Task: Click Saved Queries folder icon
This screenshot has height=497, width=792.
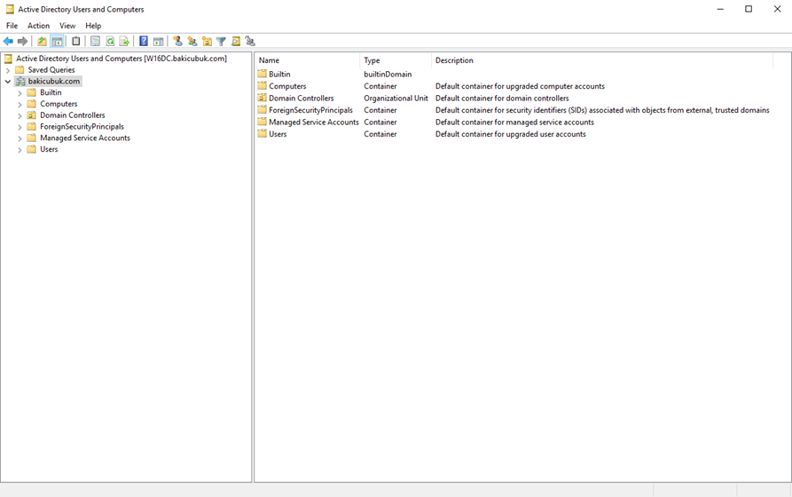Action: coord(20,70)
